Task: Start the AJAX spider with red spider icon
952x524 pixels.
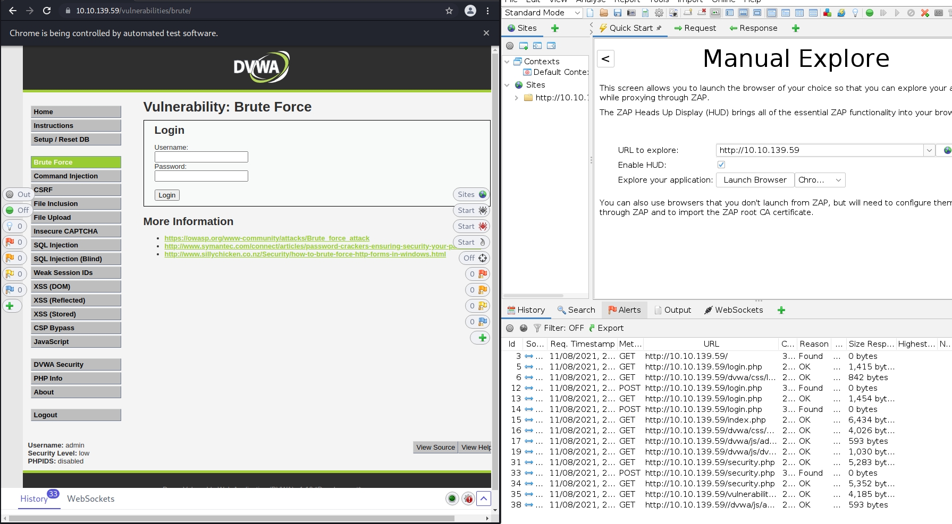Action: pos(471,226)
